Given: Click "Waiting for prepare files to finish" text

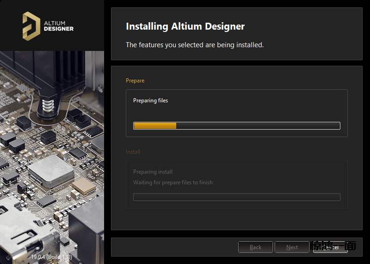Looking at the screenshot, I should 173,182.
